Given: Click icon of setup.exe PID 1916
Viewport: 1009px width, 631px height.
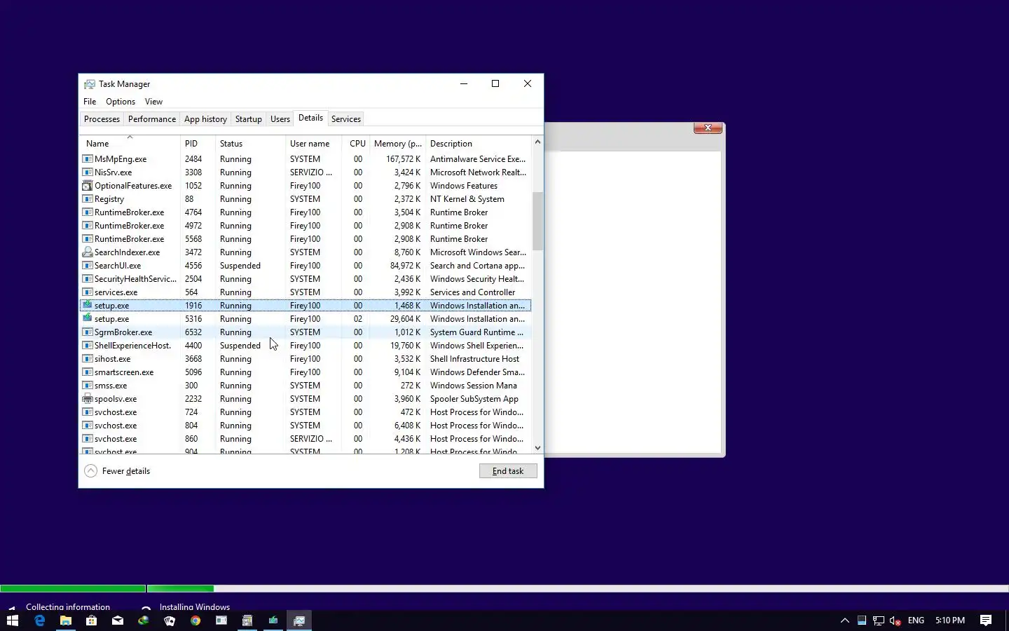Looking at the screenshot, I should [x=88, y=306].
